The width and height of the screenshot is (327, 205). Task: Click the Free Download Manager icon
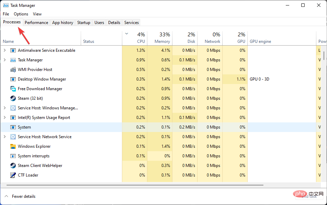pyautogui.click(x=13, y=88)
